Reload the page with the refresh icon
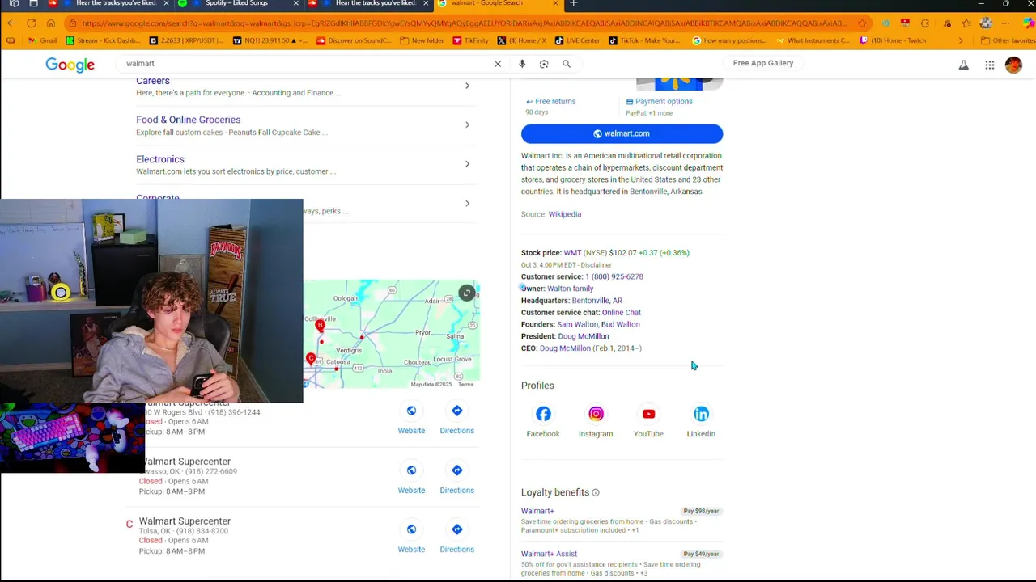This screenshot has height=582, width=1036. coord(32,23)
